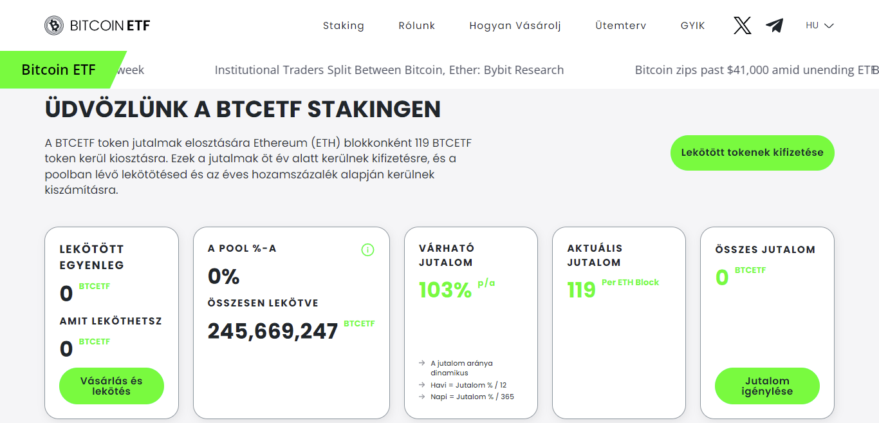
Task: Click the 245,669,247 total staked value
Action: 273,331
